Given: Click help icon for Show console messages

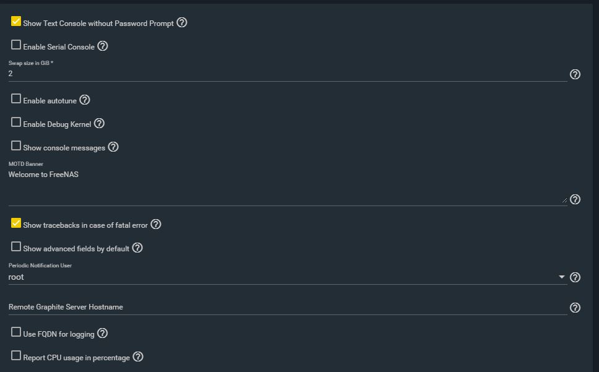Looking at the screenshot, I should (x=113, y=147).
